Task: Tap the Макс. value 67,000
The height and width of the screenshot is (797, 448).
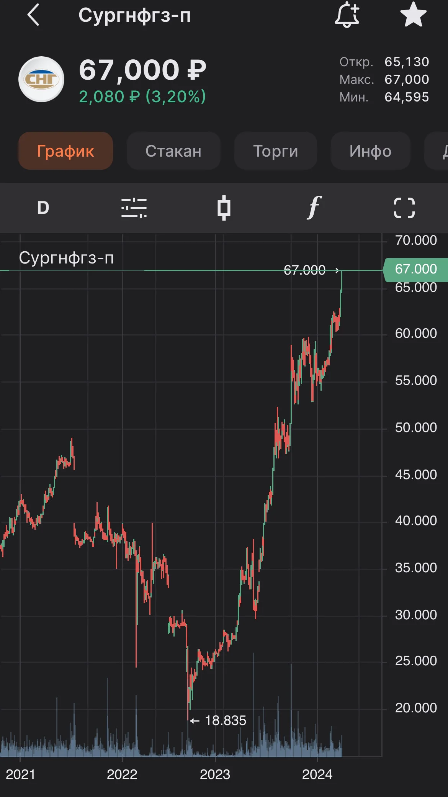Action: click(407, 80)
